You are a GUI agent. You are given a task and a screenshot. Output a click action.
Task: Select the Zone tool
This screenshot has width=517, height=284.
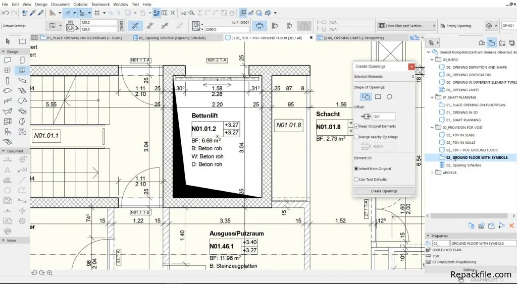tap(22, 132)
